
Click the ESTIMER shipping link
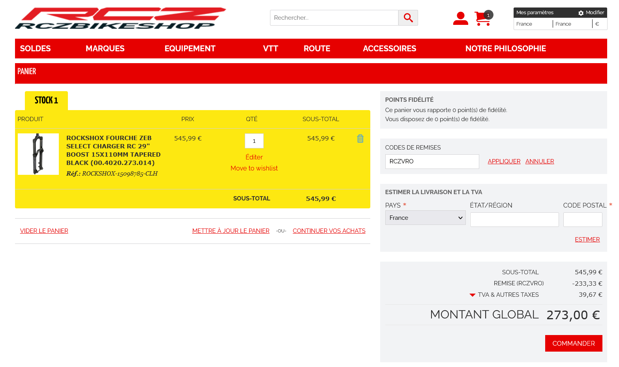[x=587, y=240]
